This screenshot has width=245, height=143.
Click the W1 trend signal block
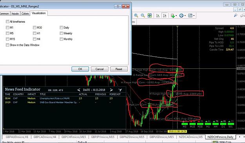pos(231,124)
